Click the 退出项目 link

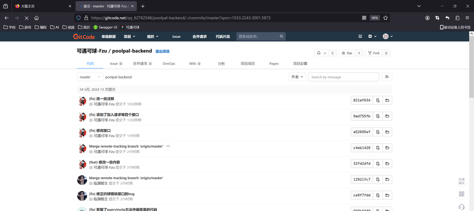pos(162,51)
